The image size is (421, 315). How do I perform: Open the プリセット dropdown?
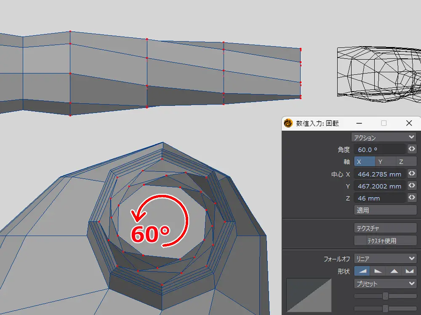(385, 283)
